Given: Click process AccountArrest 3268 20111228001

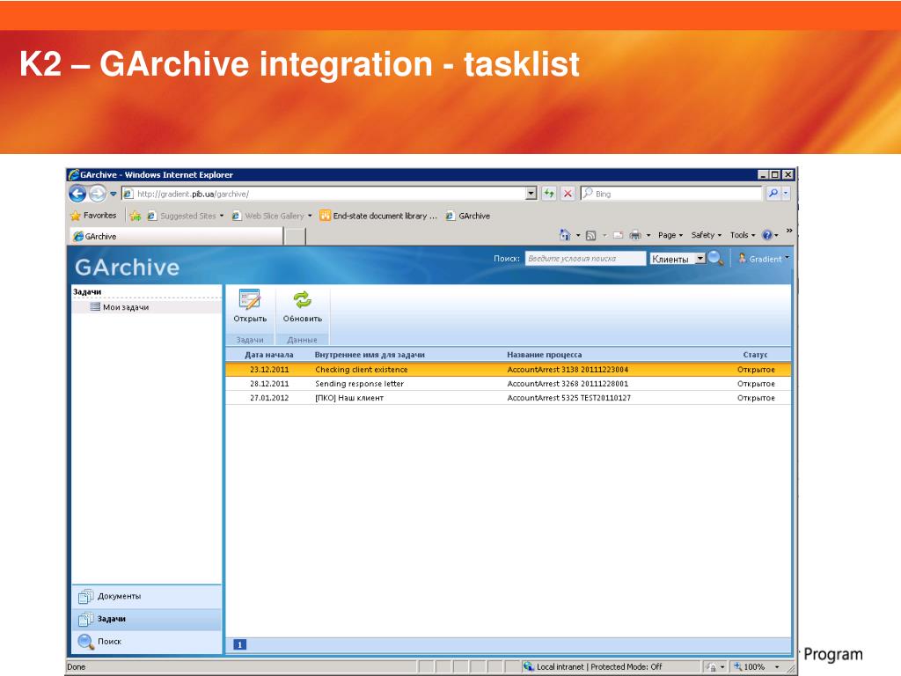Looking at the screenshot, I should point(568,384).
